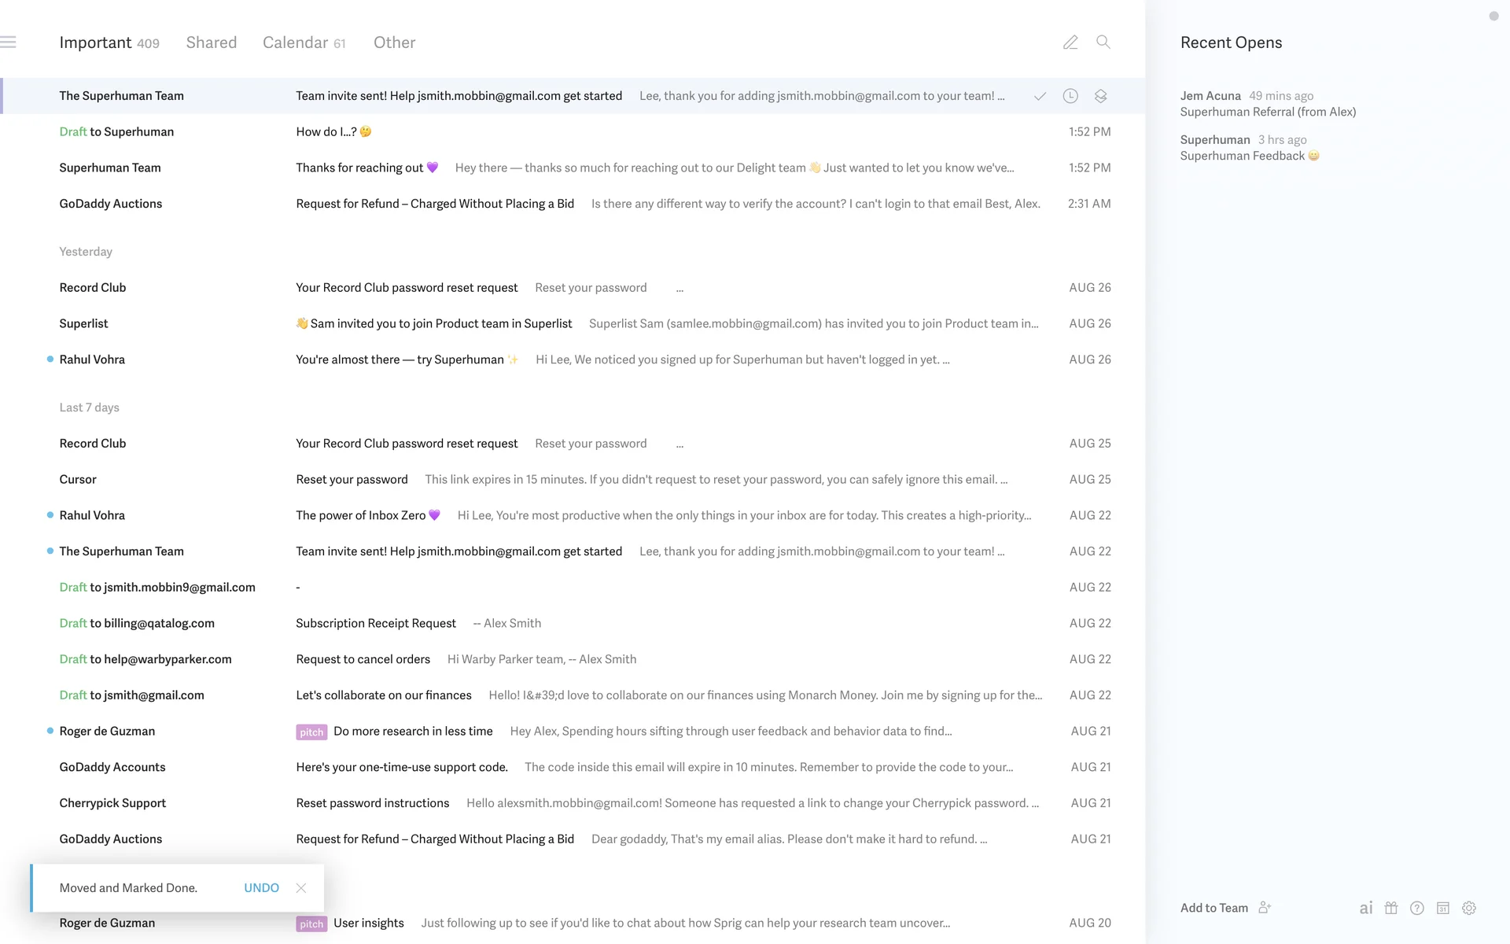Image resolution: width=1510 pixels, height=944 pixels.
Task: Click the compose pencil icon
Action: pyautogui.click(x=1070, y=42)
